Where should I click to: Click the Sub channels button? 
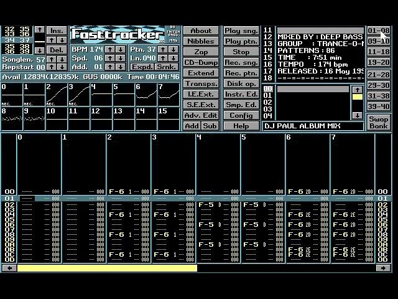click(210, 126)
